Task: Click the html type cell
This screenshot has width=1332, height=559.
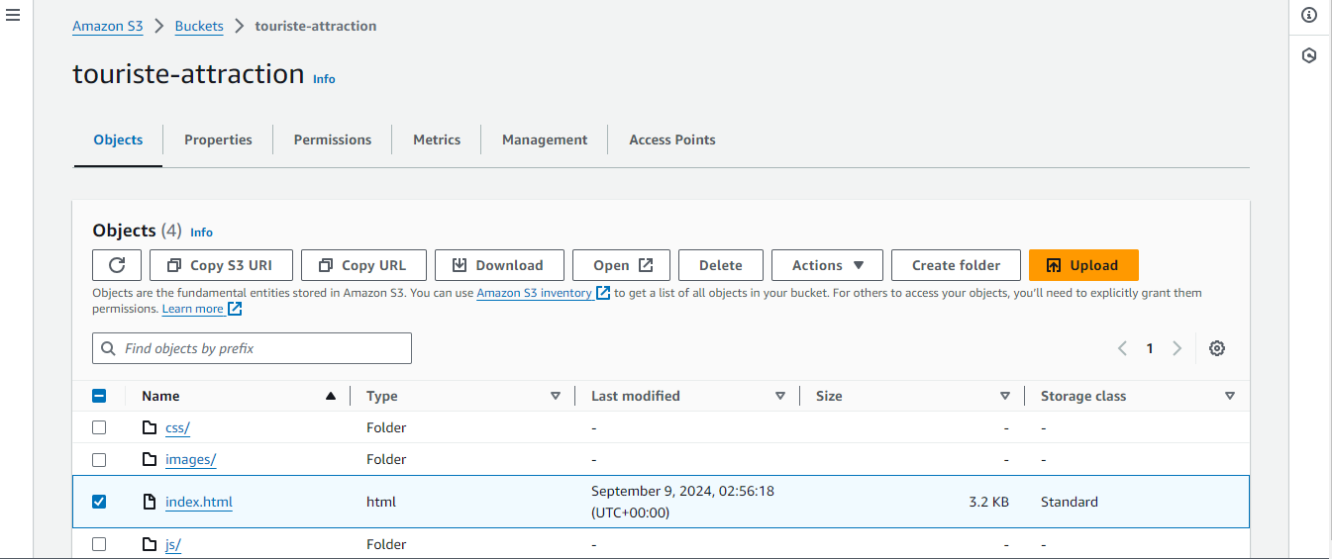Action: [x=381, y=502]
